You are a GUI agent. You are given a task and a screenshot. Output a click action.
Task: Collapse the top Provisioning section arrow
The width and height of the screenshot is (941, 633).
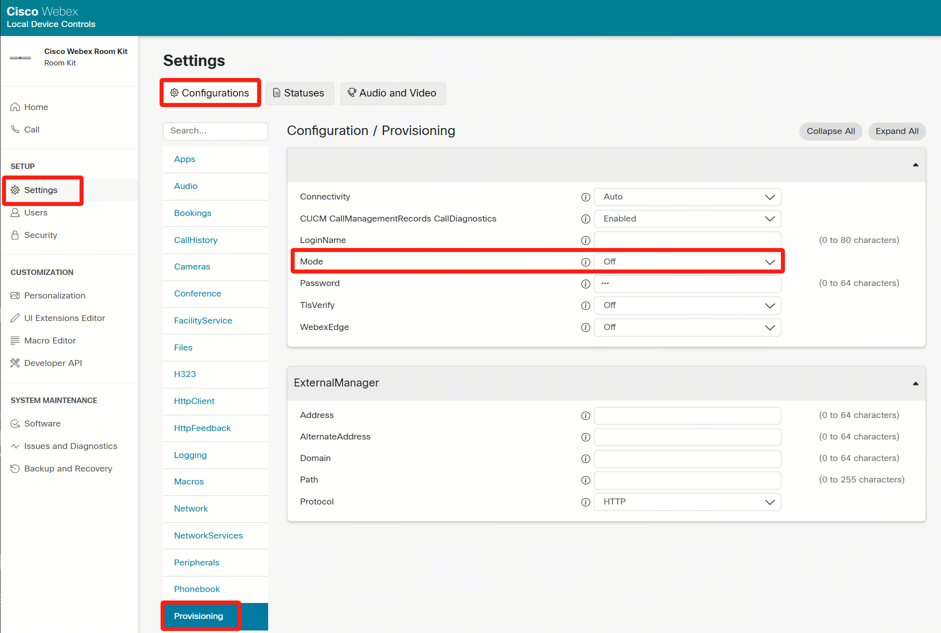pos(915,165)
